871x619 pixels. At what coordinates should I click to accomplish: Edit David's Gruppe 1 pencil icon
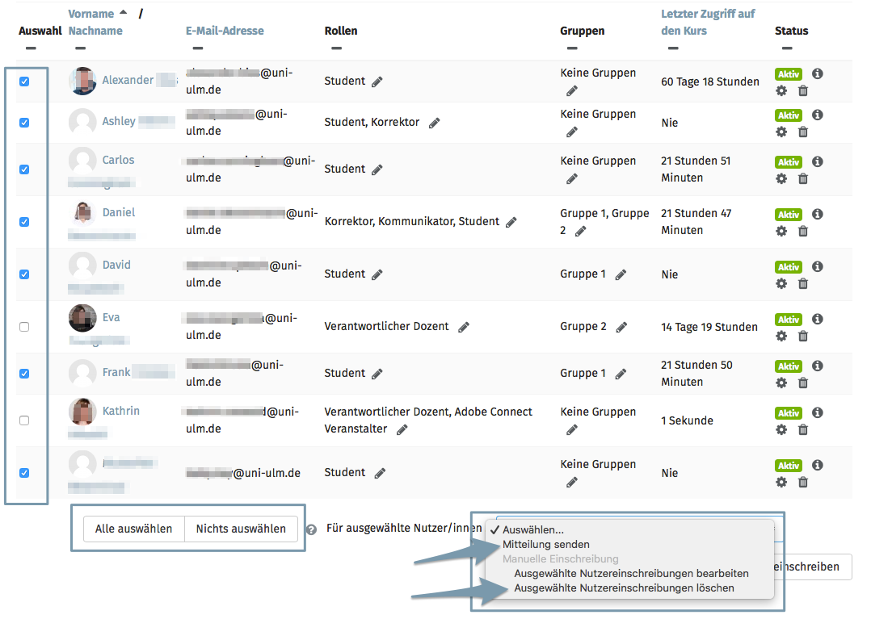click(x=621, y=274)
